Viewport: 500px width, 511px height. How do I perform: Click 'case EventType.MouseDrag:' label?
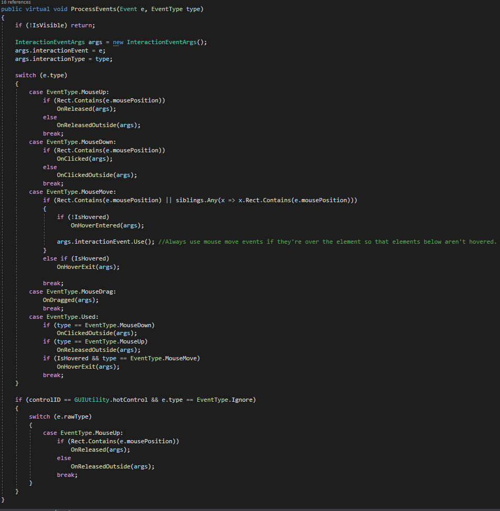pyautogui.click(x=72, y=291)
